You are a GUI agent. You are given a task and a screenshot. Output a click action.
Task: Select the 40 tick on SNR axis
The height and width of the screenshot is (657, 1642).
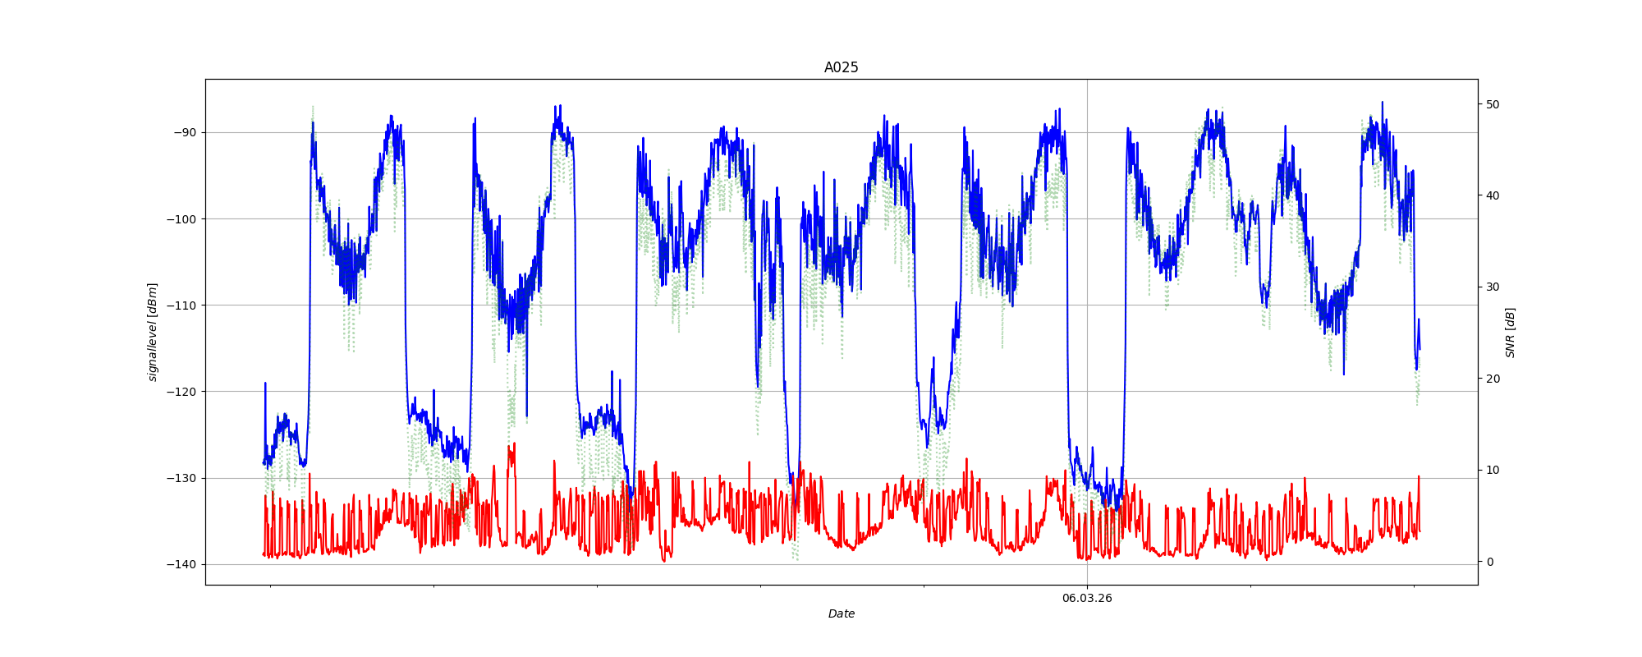coord(1493,195)
